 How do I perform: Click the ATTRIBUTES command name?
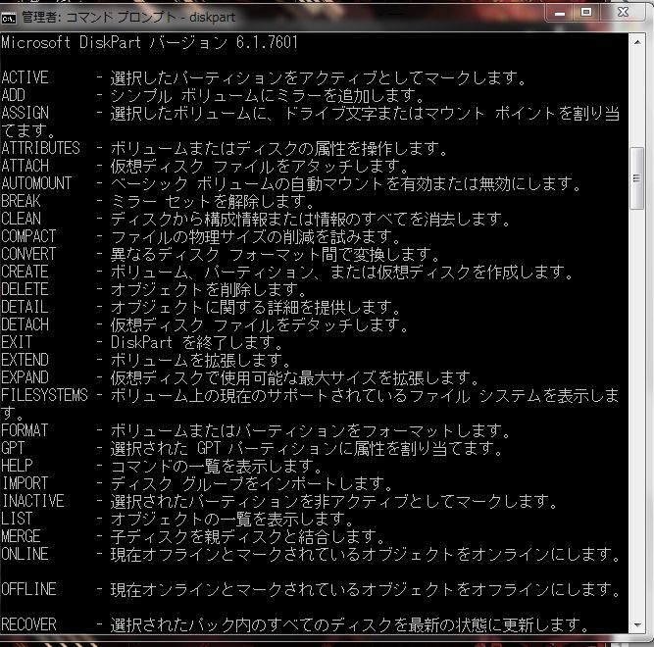tap(40, 148)
